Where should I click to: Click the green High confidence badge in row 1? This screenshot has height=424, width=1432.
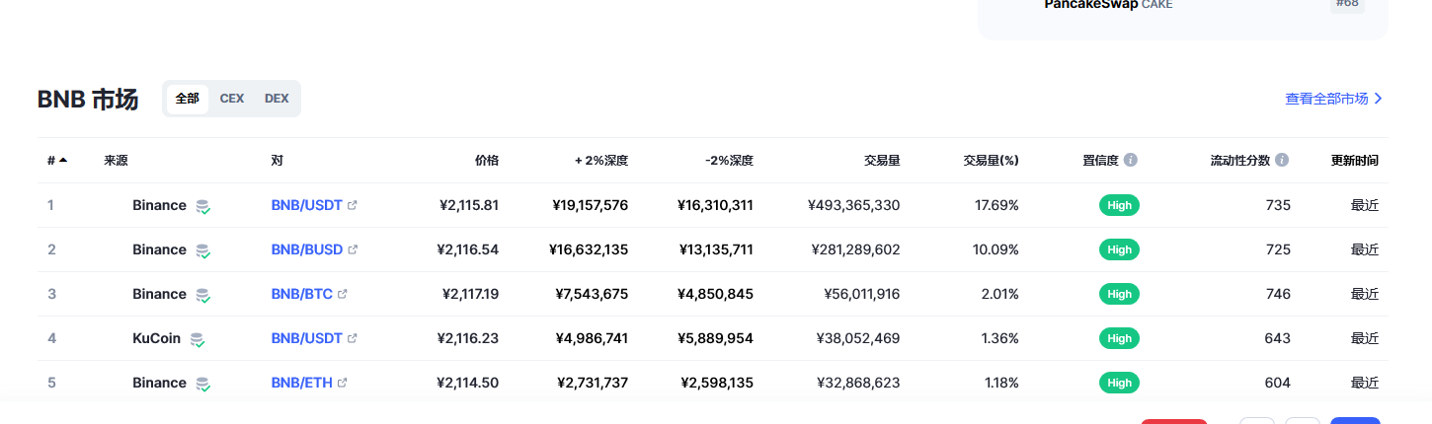pos(1119,205)
